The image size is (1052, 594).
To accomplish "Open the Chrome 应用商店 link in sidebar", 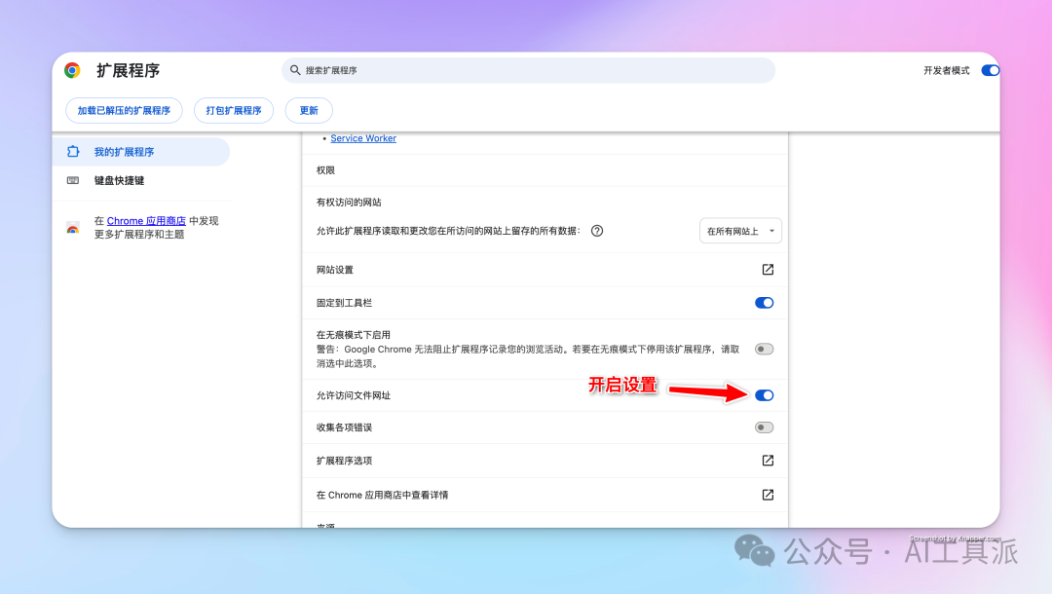I will 146,221.
